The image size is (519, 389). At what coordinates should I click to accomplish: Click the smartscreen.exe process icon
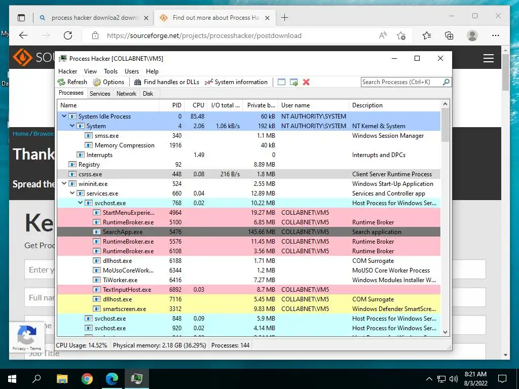click(97, 308)
